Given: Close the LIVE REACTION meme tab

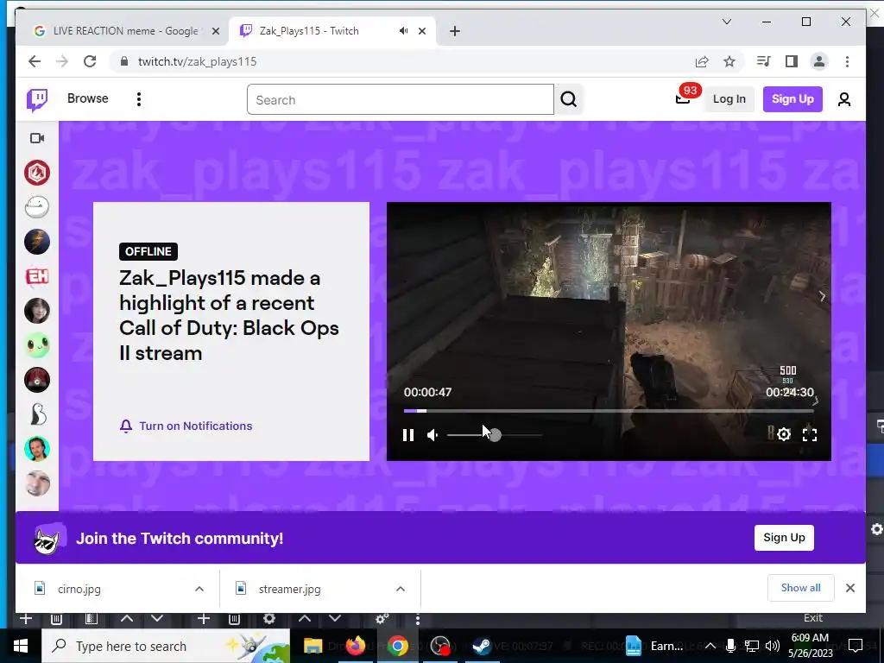Looking at the screenshot, I should 215,32.
